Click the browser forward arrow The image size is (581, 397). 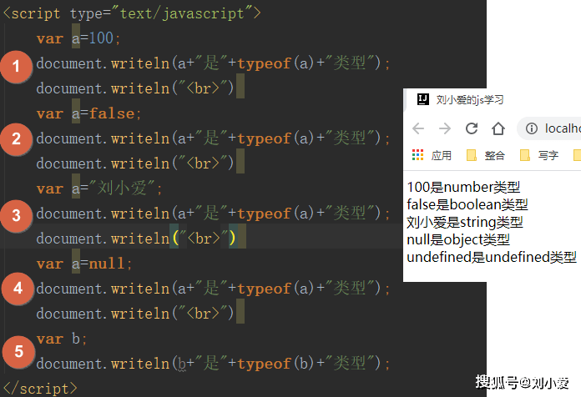click(445, 128)
